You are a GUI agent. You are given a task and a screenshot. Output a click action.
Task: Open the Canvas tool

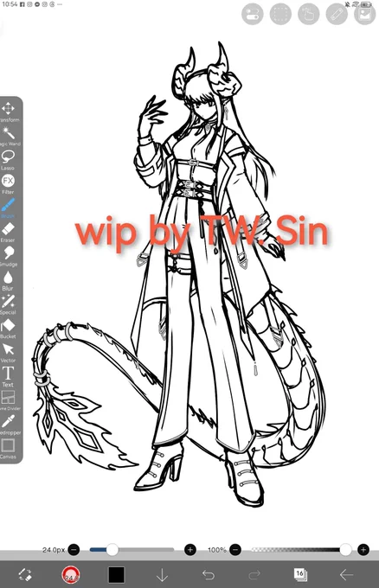pos(8,449)
